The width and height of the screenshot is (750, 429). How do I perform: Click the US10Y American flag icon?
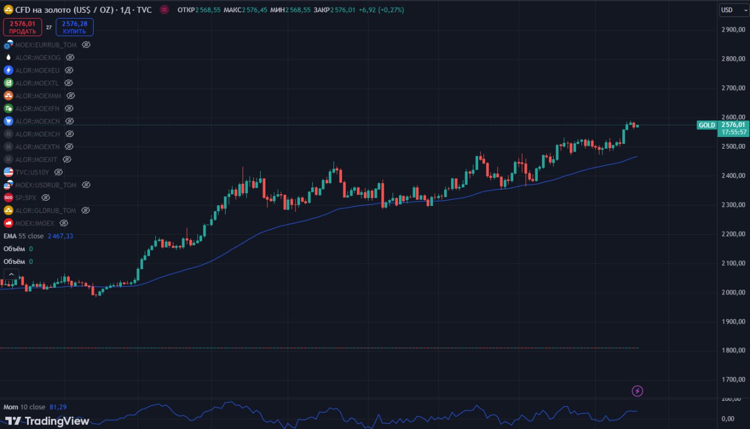(x=8, y=172)
